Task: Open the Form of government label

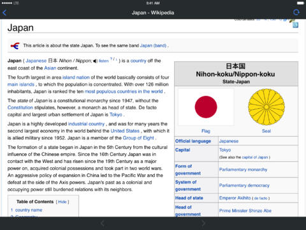Action: 188,169
